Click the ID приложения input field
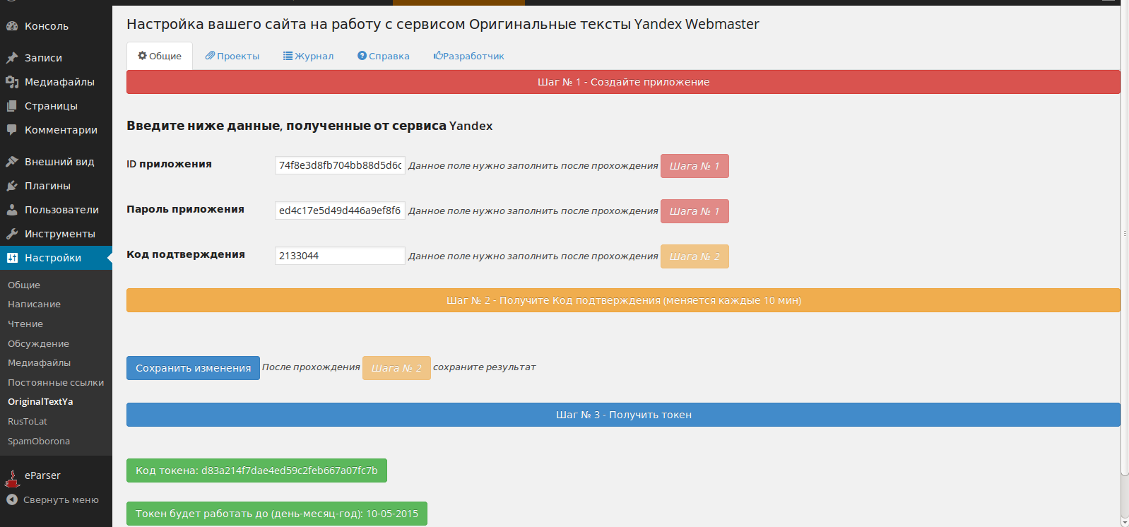 (x=340, y=165)
